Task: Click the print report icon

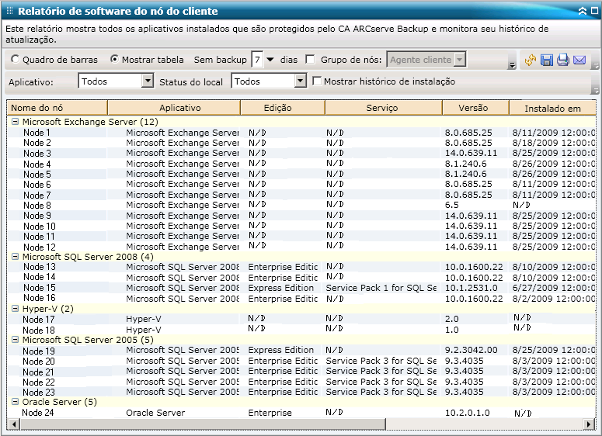Action: (x=563, y=61)
